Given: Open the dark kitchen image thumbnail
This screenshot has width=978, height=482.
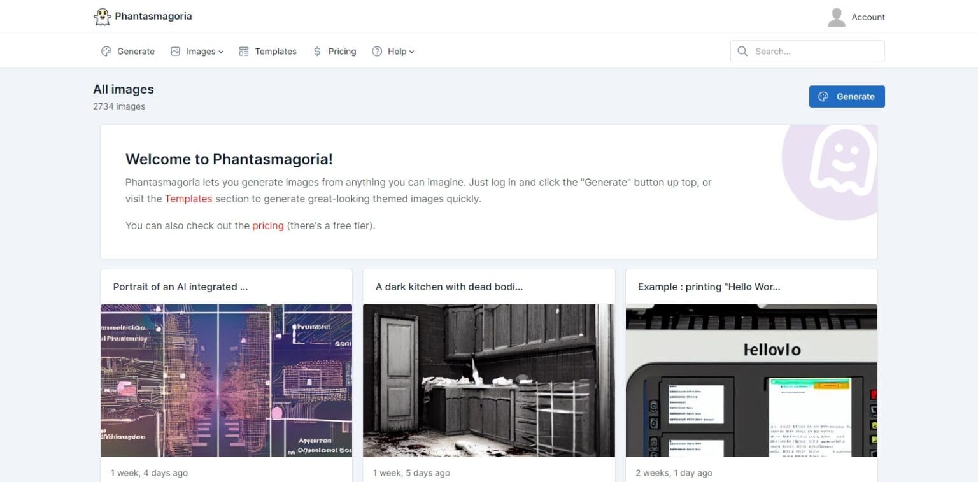Looking at the screenshot, I should tap(488, 380).
